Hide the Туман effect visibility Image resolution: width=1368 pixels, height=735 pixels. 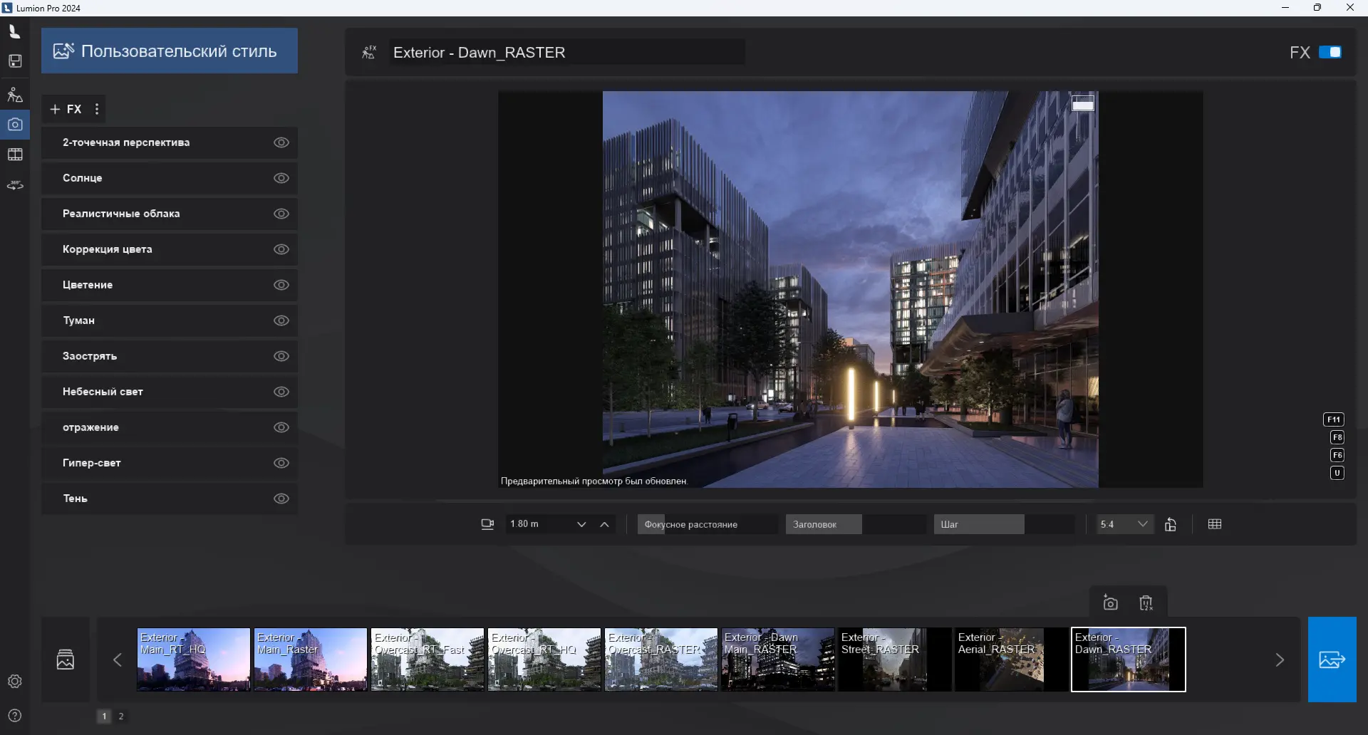click(281, 320)
